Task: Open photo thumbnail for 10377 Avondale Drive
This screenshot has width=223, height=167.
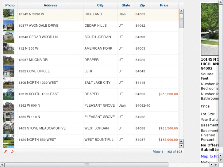Action: (9, 26)
